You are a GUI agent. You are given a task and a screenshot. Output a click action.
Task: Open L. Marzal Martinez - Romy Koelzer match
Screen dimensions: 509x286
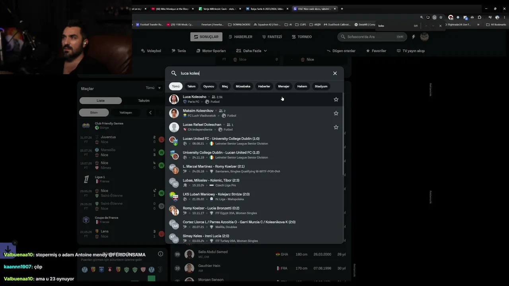254,169
